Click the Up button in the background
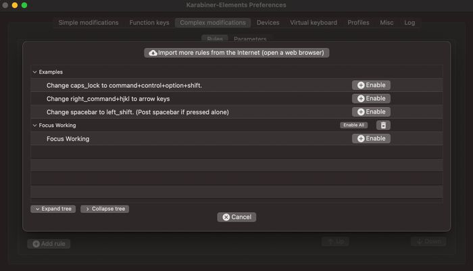This screenshot has height=271, width=473. click(335, 241)
